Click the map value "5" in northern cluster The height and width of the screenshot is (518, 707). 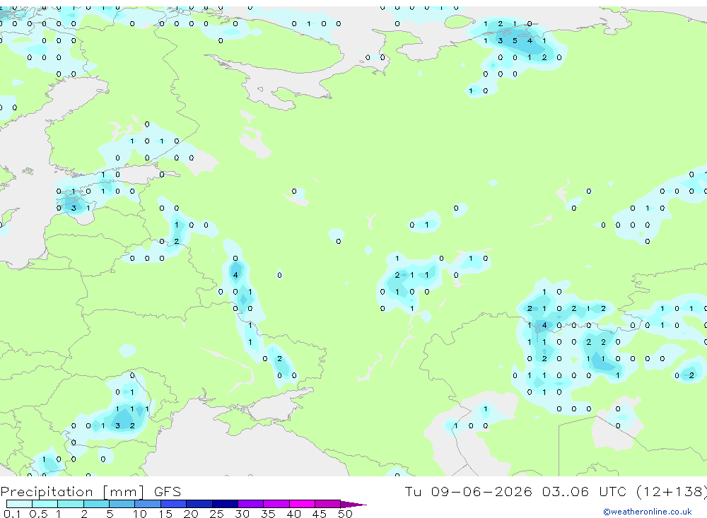515,40
